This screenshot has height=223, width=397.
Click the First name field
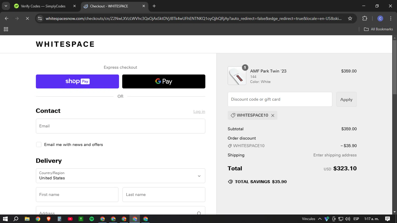pyautogui.click(x=77, y=195)
